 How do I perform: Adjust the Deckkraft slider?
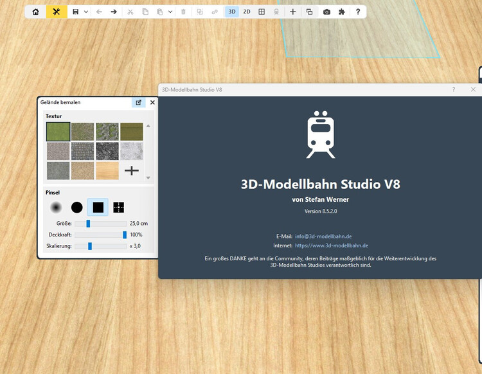101,235
